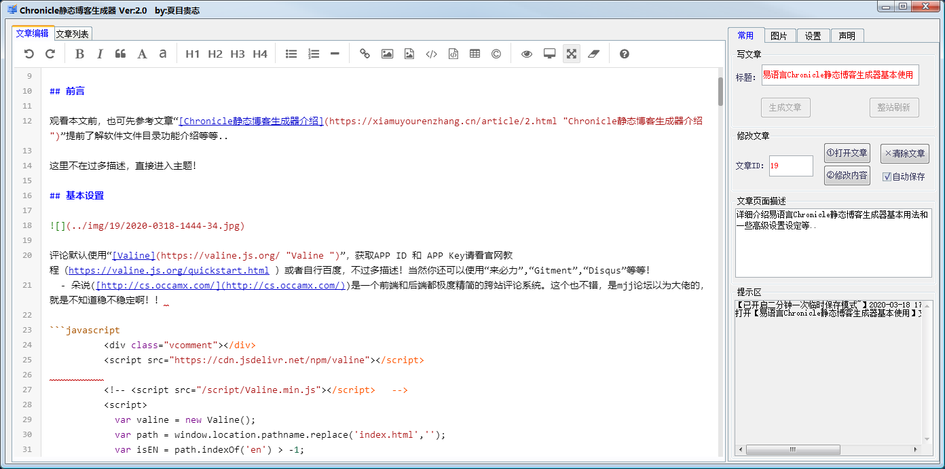Click the 生成文章 button

pos(785,107)
